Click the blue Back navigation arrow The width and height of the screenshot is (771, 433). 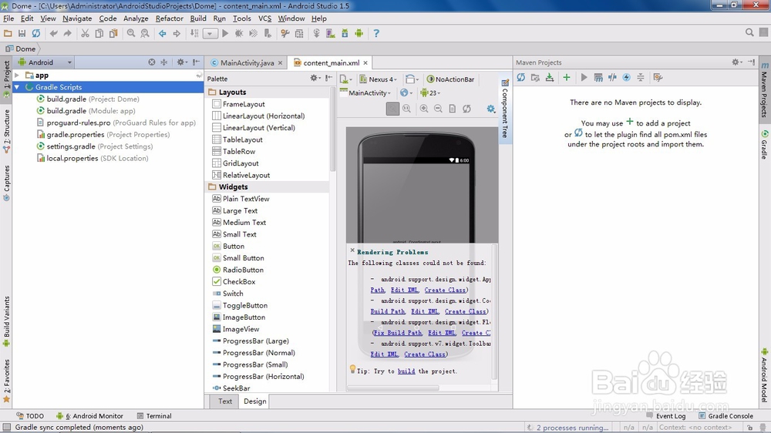tap(162, 33)
